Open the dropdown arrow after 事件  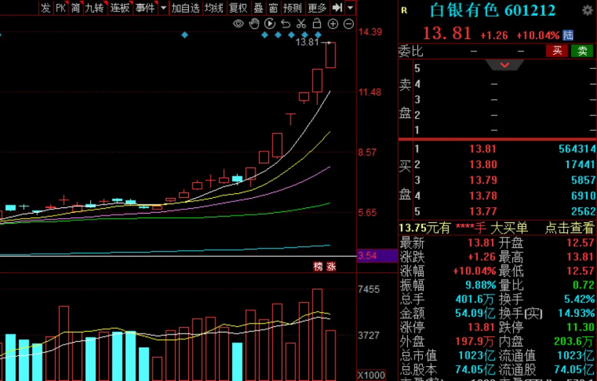point(164,7)
